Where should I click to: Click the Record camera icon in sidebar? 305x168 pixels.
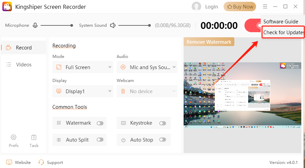click(x=8, y=47)
